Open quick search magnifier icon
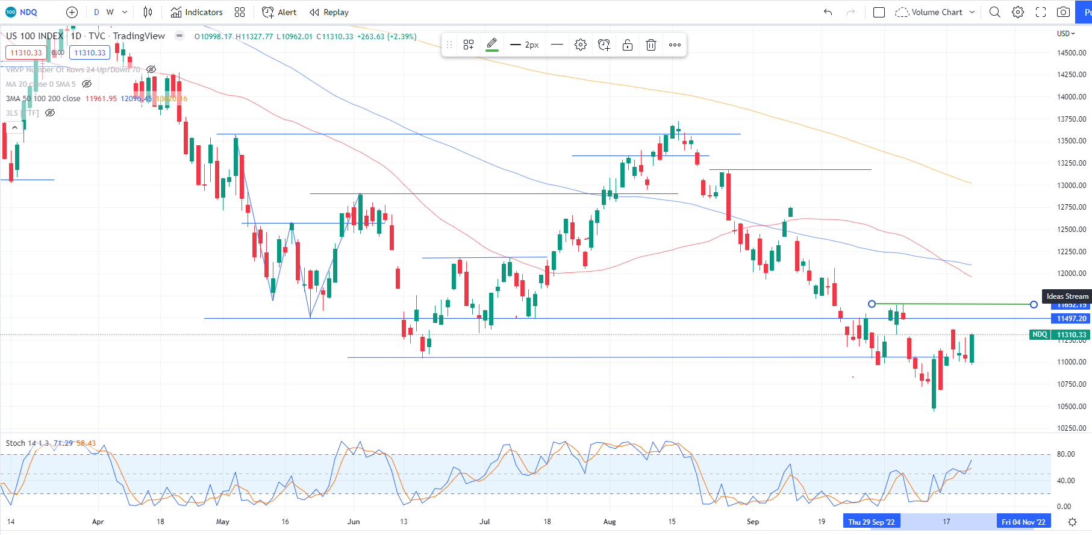Screen dimensions: 1092x535 (995, 12)
